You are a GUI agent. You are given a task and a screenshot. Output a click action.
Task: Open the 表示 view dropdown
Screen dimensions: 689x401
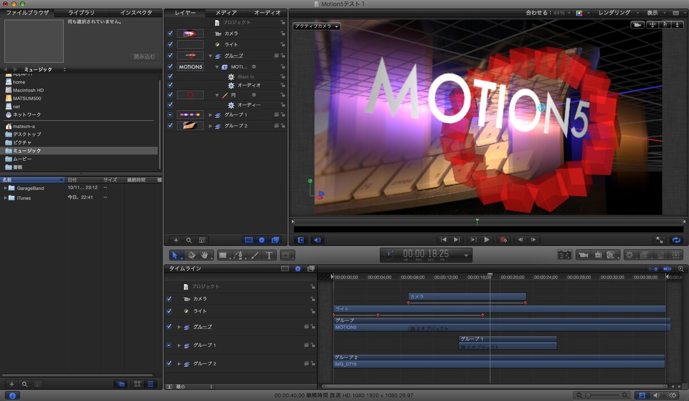tap(655, 12)
